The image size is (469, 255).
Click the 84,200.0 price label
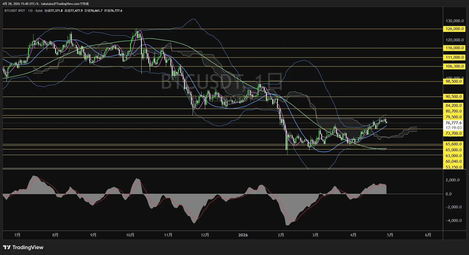453,106
